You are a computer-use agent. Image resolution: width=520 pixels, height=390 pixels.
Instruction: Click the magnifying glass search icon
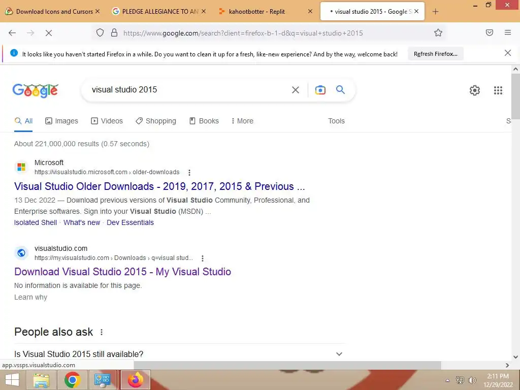click(340, 89)
